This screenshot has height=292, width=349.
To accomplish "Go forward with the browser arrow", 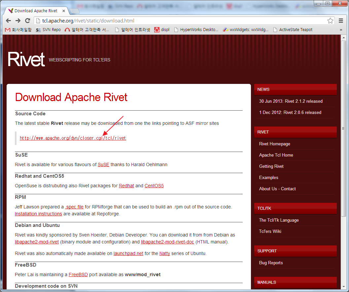I will point(18,21).
